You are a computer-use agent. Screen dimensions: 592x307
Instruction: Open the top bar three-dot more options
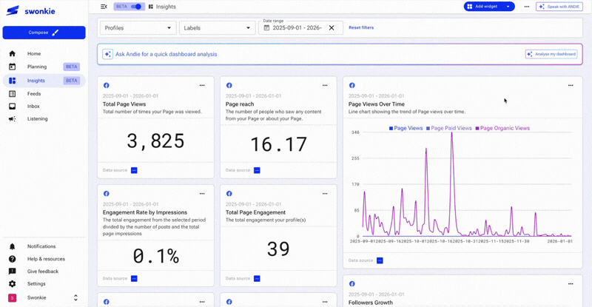coord(527,7)
